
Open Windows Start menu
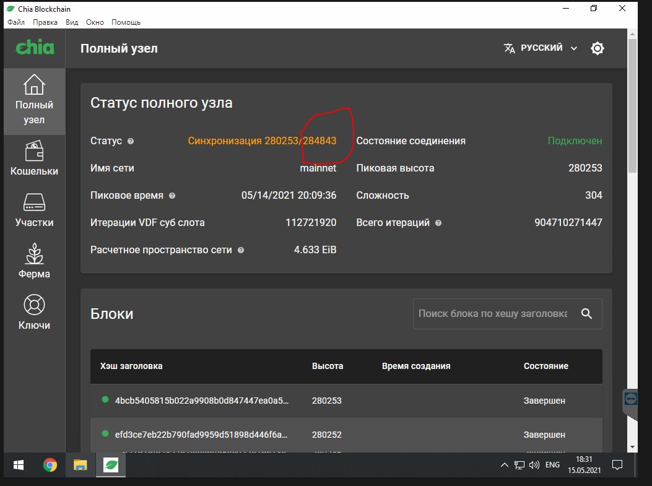click(19, 465)
